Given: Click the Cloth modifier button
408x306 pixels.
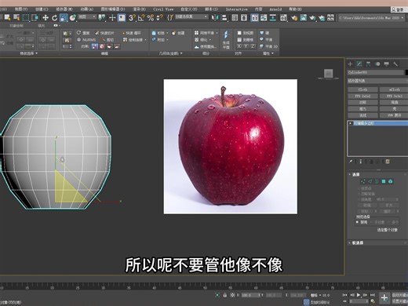Looking at the screenshot, I should coord(362,89).
